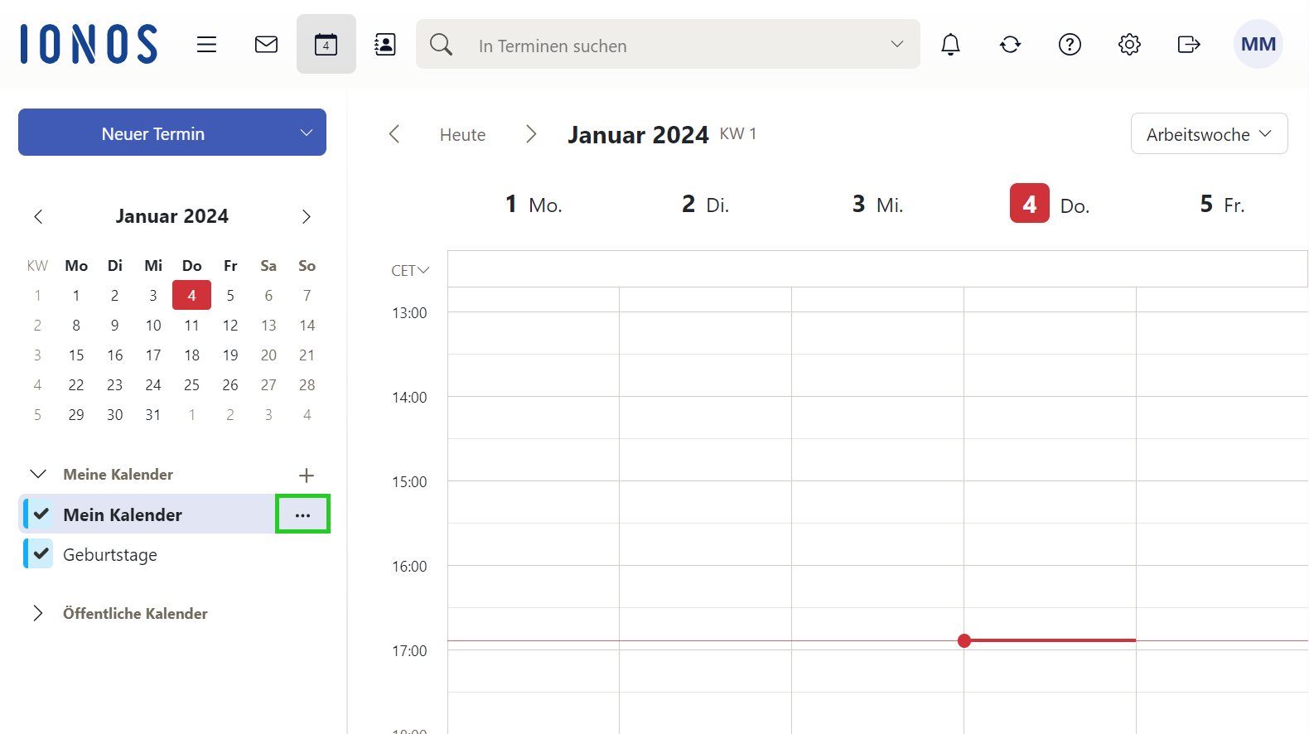Click the 4 Do. day header
This screenshot has width=1309, height=734.
(1051, 204)
